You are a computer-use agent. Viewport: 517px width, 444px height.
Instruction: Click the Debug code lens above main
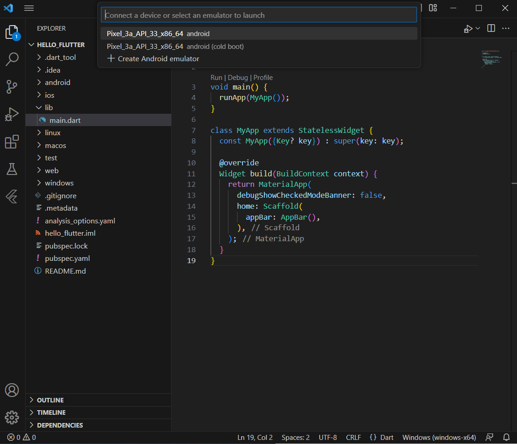pyautogui.click(x=238, y=78)
